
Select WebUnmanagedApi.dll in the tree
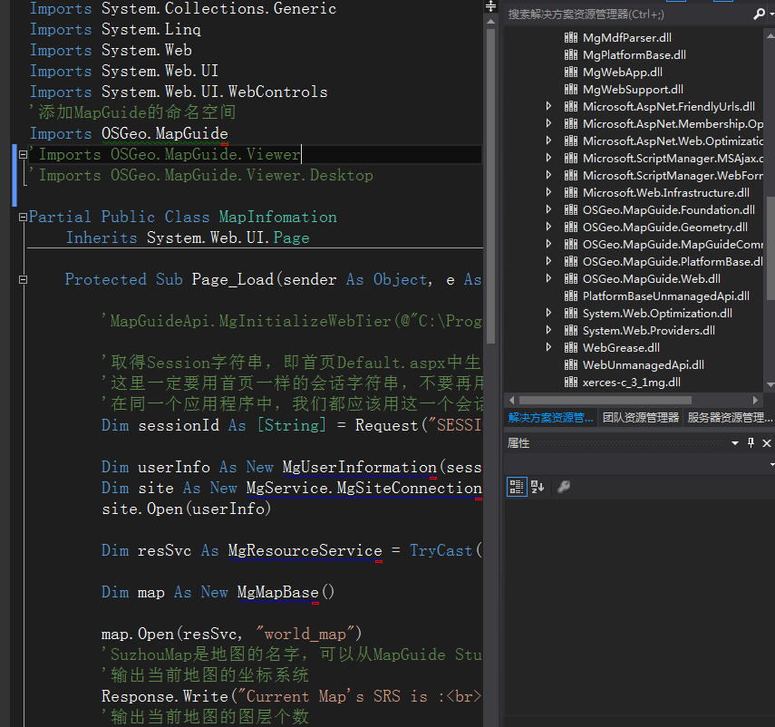643,364
